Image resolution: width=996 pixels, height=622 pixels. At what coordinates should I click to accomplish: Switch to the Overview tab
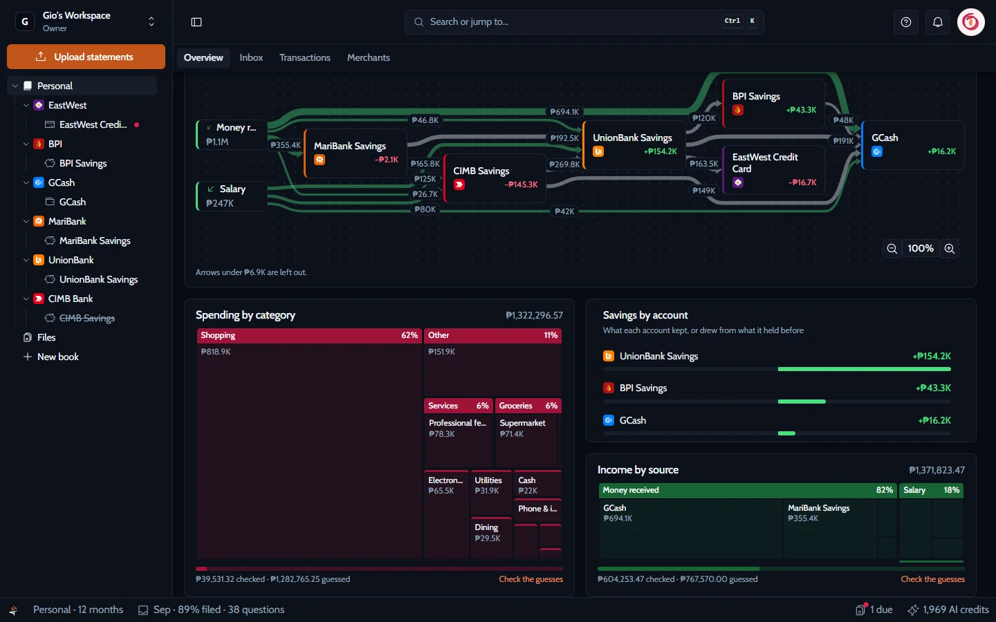[x=203, y=57]
